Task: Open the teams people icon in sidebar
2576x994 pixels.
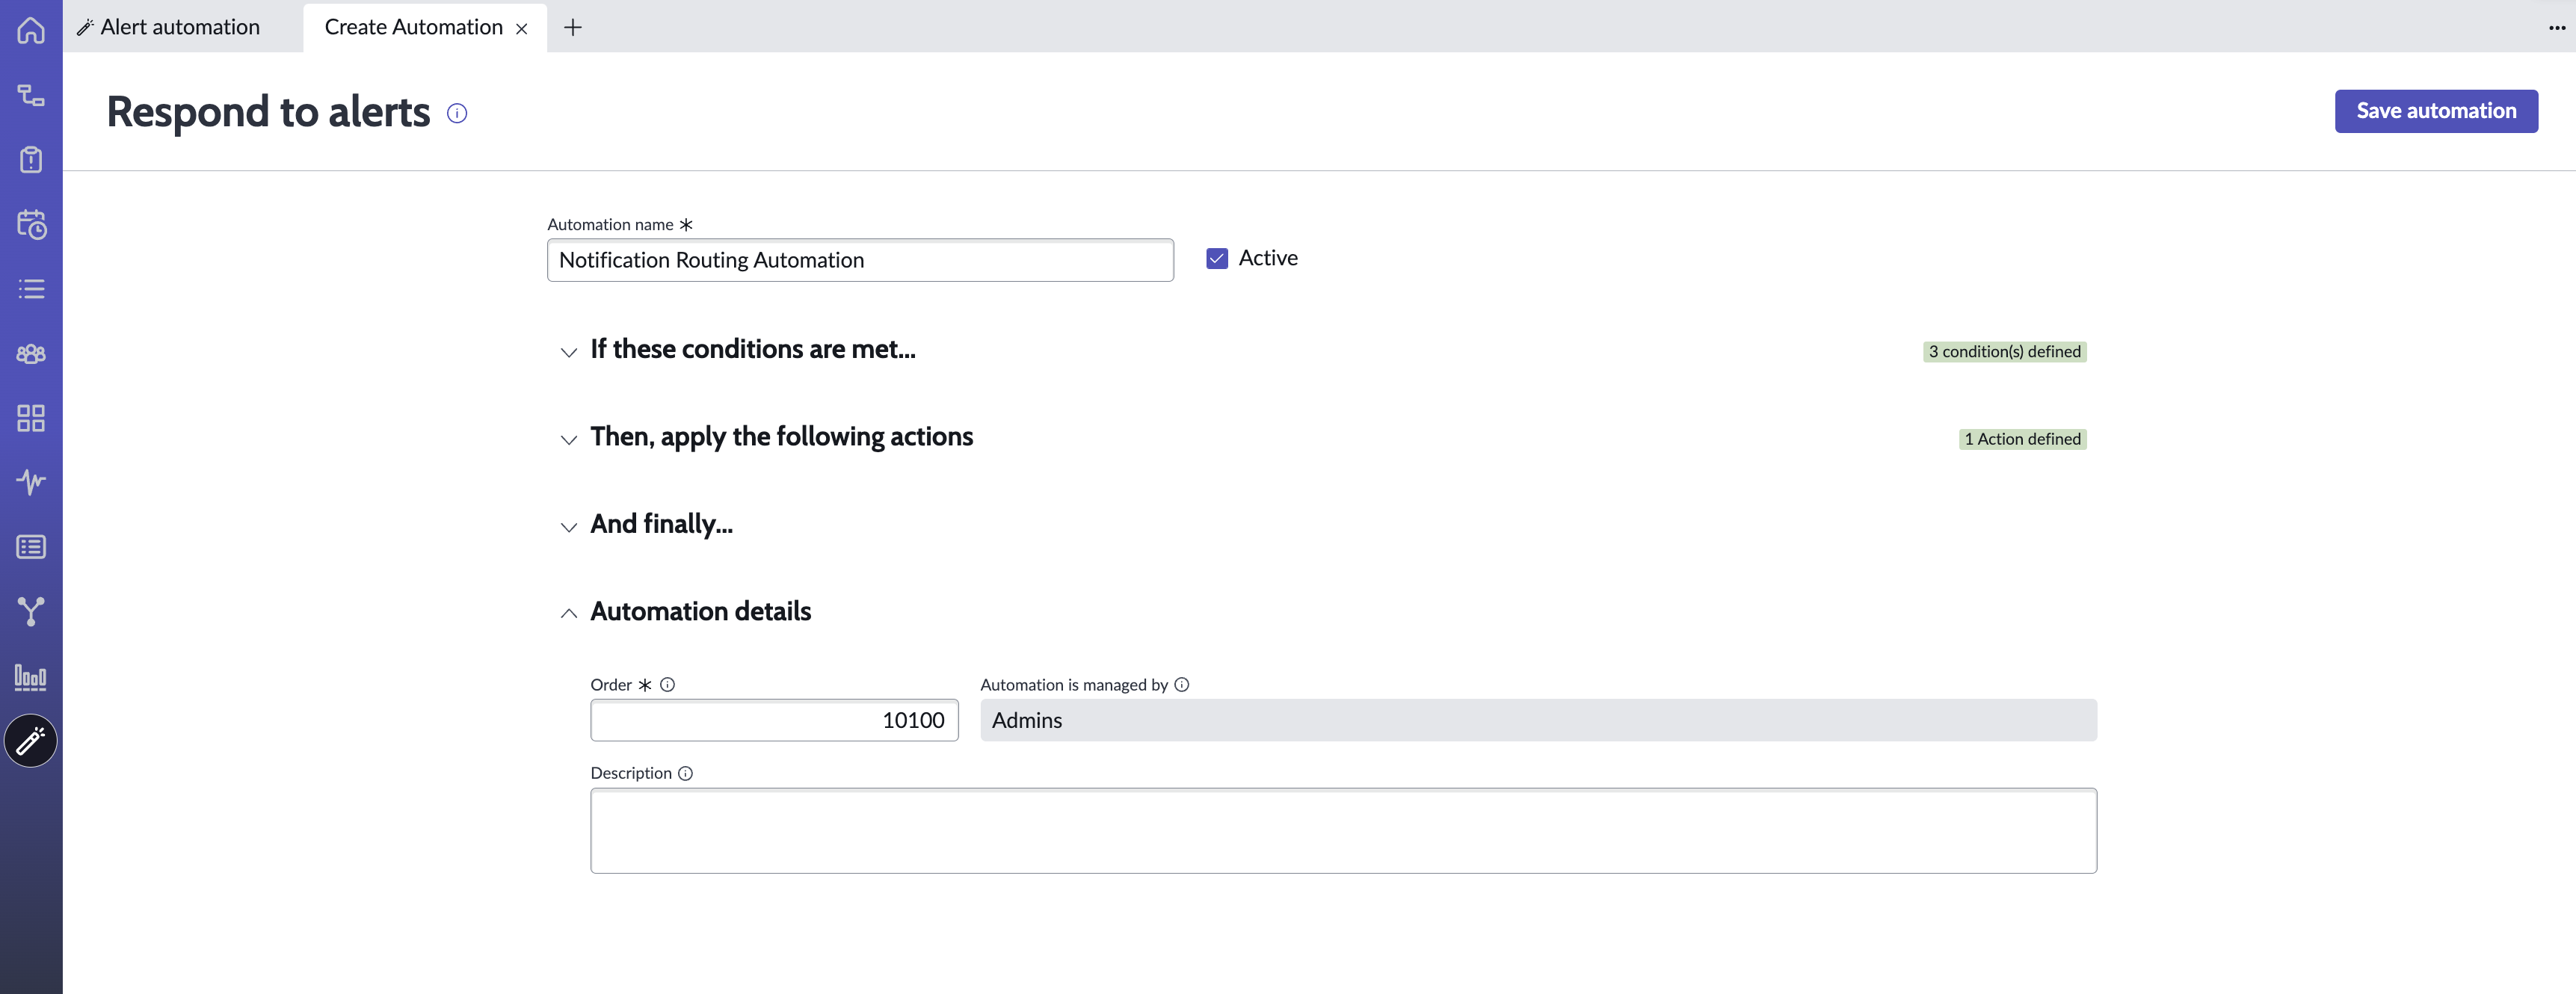Action: (x=31, y=354)
